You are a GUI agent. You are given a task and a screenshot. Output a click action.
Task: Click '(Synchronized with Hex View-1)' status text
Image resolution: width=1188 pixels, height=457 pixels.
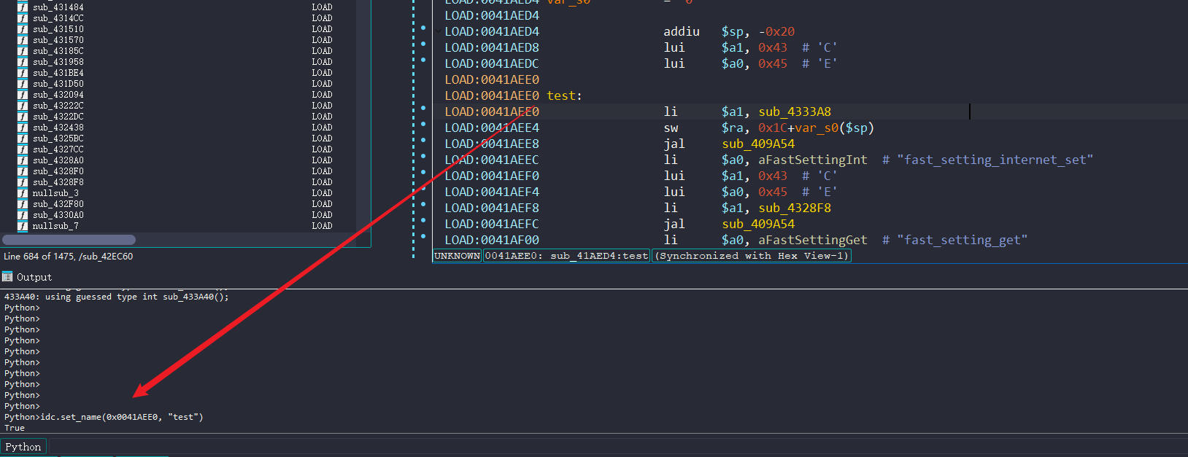pos(752,256)
